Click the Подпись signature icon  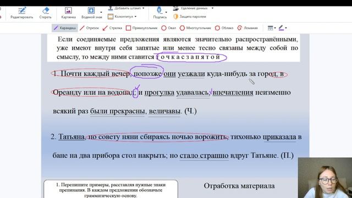pos(159,10)
